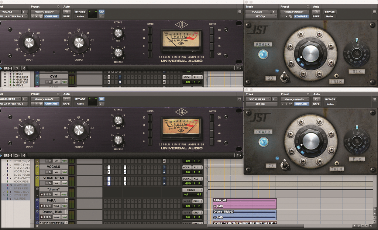Viewport: 378px width, 230px height.
Task: Click insert slot 7 on VOCAL REAR track
Action: pos(109,183)
